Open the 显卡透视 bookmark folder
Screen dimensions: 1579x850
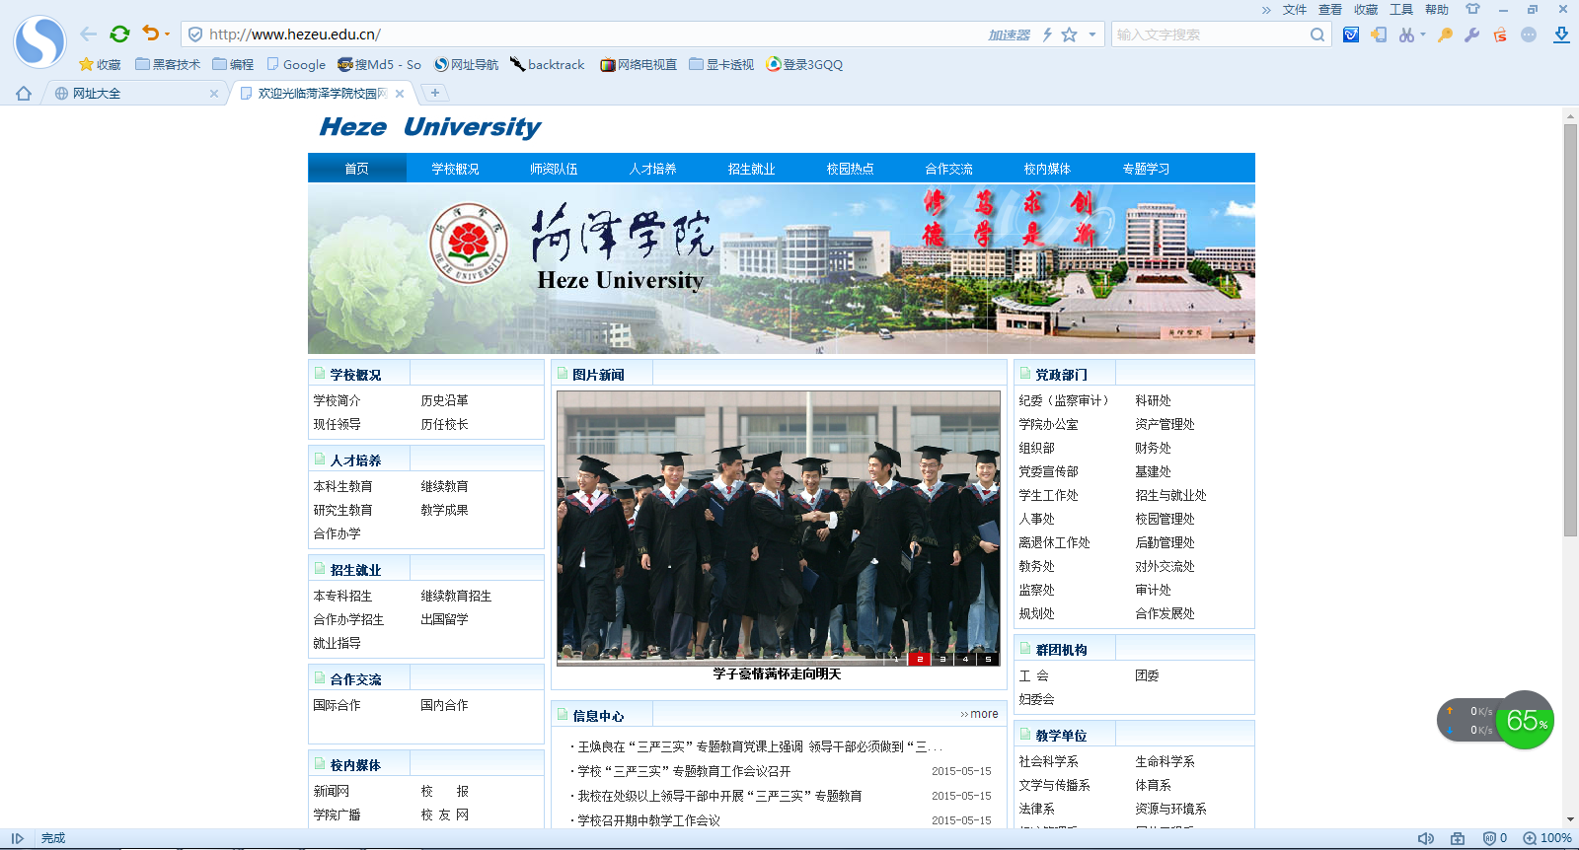point(721,64)
